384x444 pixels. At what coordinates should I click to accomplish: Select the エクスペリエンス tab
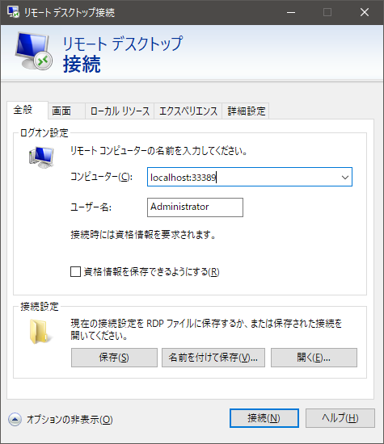188,111
